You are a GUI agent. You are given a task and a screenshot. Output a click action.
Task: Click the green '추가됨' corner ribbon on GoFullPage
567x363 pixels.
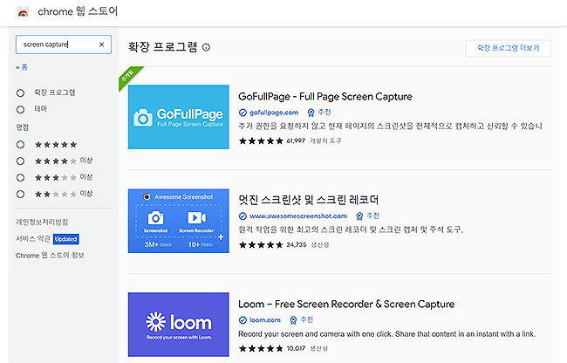click(127, 76)
